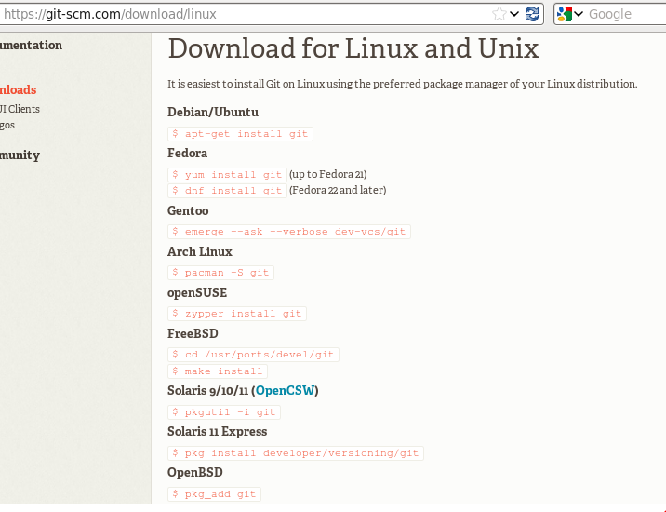Navigate to the Community sidebar section
Screen dimensions: 666x512
(20, 155)
